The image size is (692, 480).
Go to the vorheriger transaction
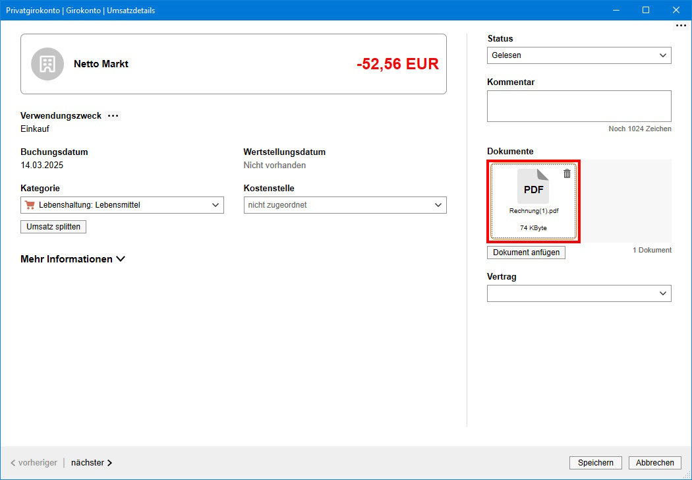click(x=34, y=462)
